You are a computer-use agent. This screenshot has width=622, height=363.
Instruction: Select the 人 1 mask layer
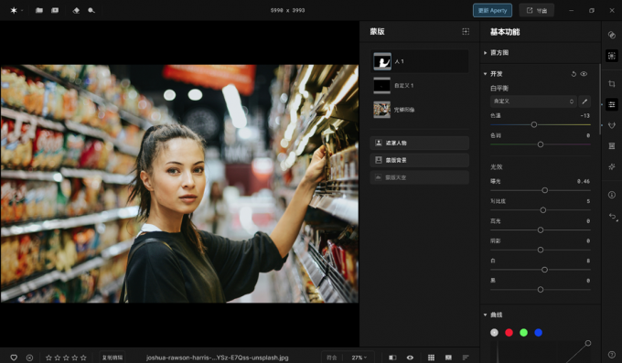coord(419,61)
